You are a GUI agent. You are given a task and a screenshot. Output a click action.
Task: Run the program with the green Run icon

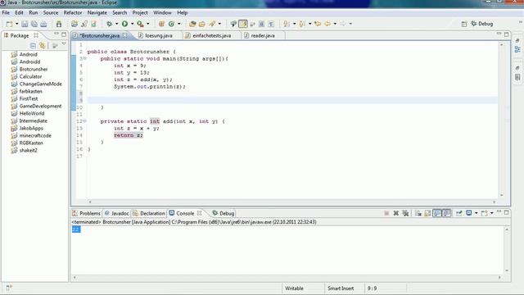124,24
